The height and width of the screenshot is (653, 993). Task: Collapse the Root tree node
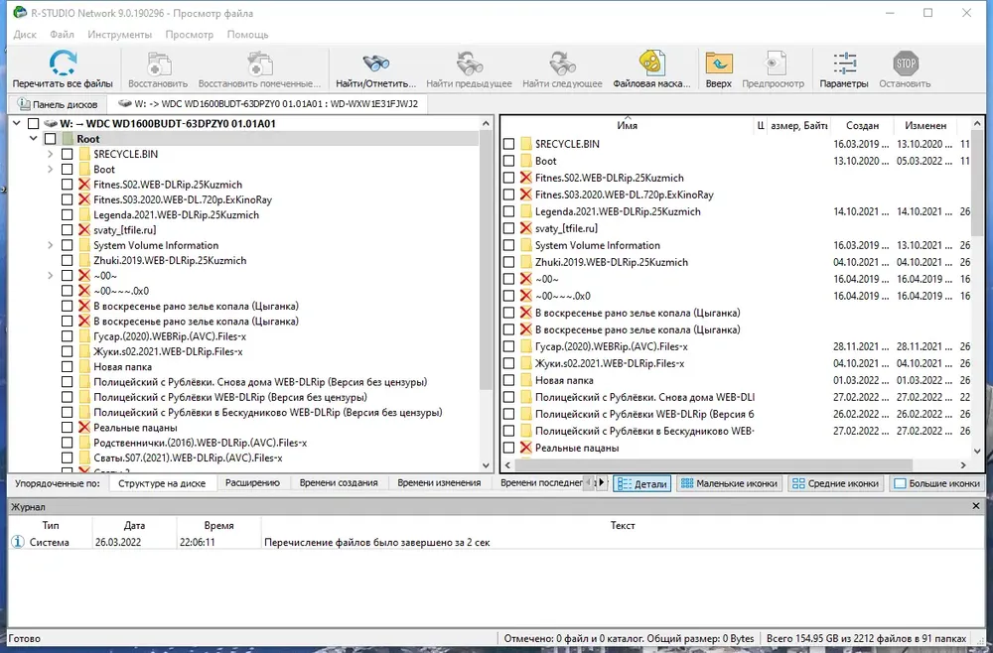34,139
